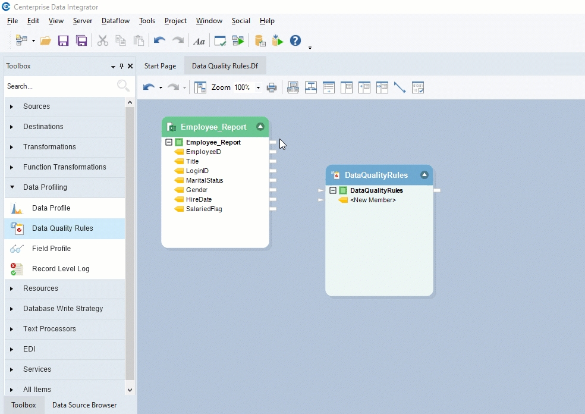Open the Zoom percentage dropdown
Screen dimensions: 585x414
tap(258, 87)
